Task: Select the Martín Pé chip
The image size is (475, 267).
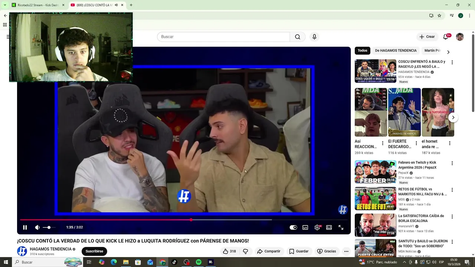Action: coord(432,50)
